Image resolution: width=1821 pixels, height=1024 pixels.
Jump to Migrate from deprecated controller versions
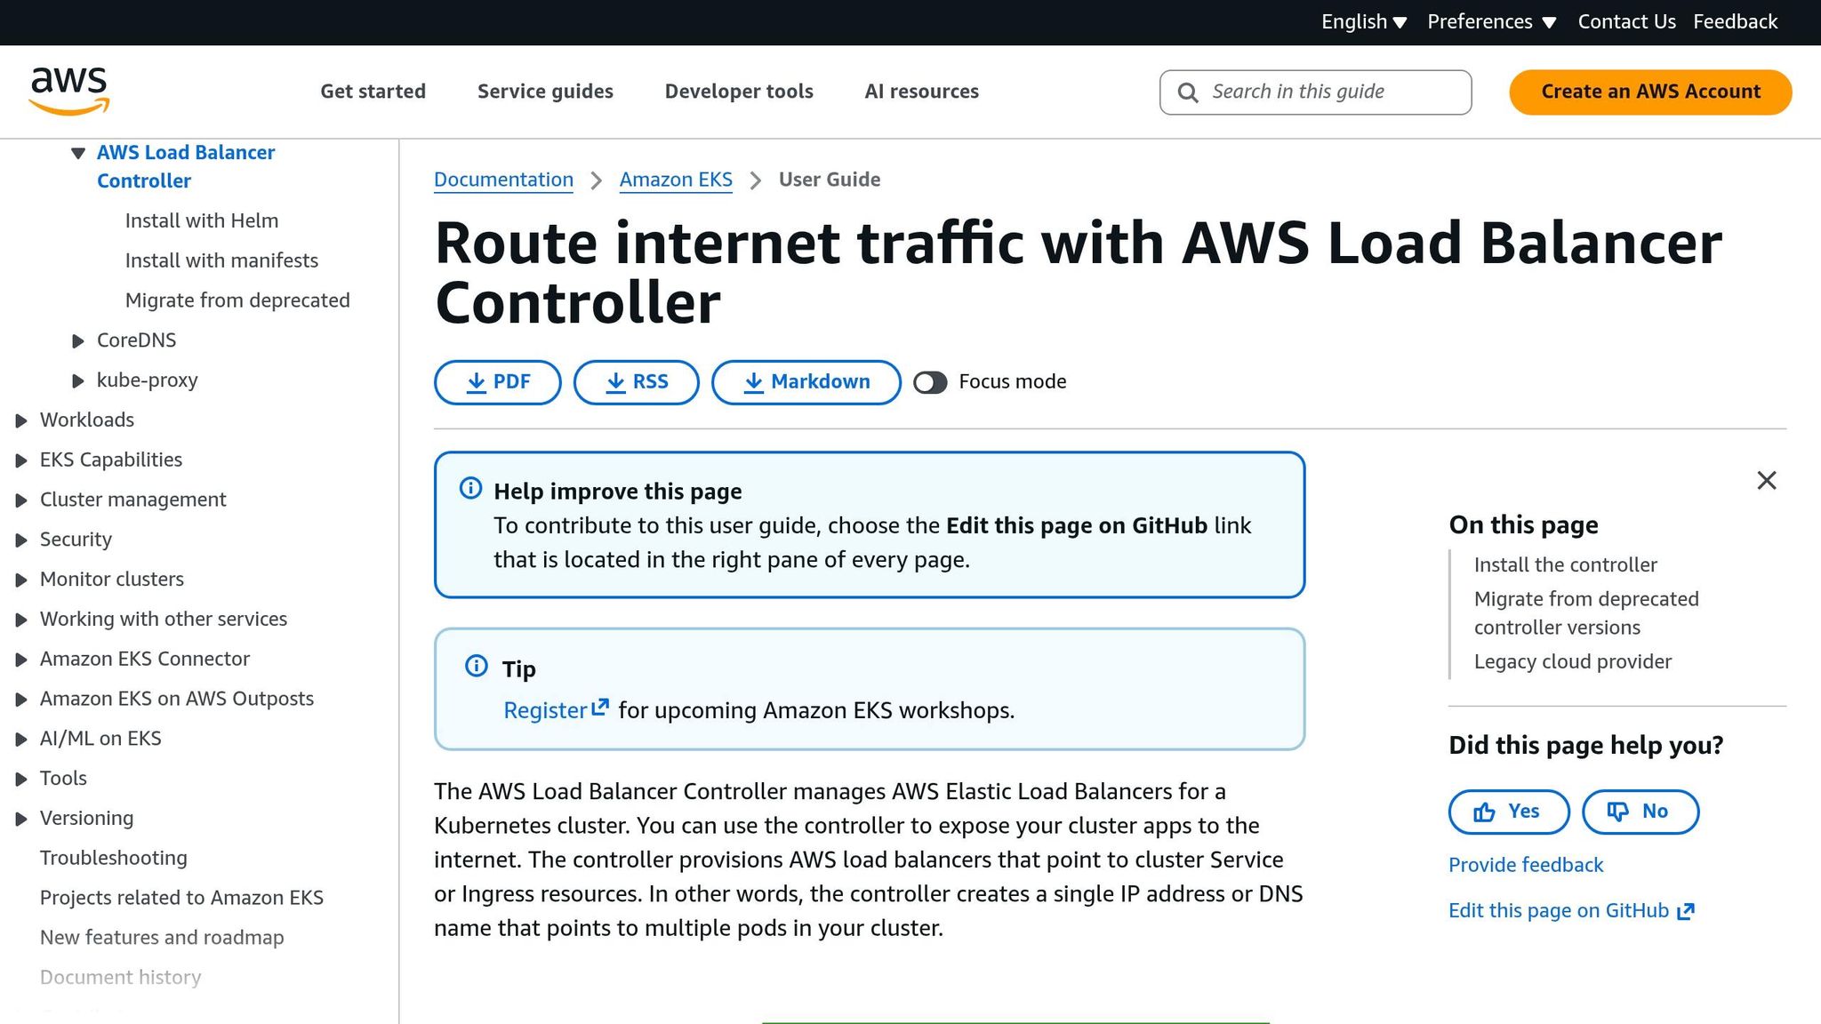pyautogui.click(x=1586, y=613)
